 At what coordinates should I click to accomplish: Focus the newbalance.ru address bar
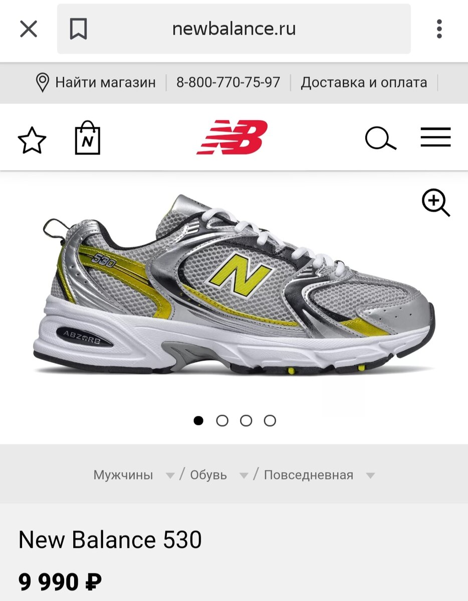coord(234,29)
